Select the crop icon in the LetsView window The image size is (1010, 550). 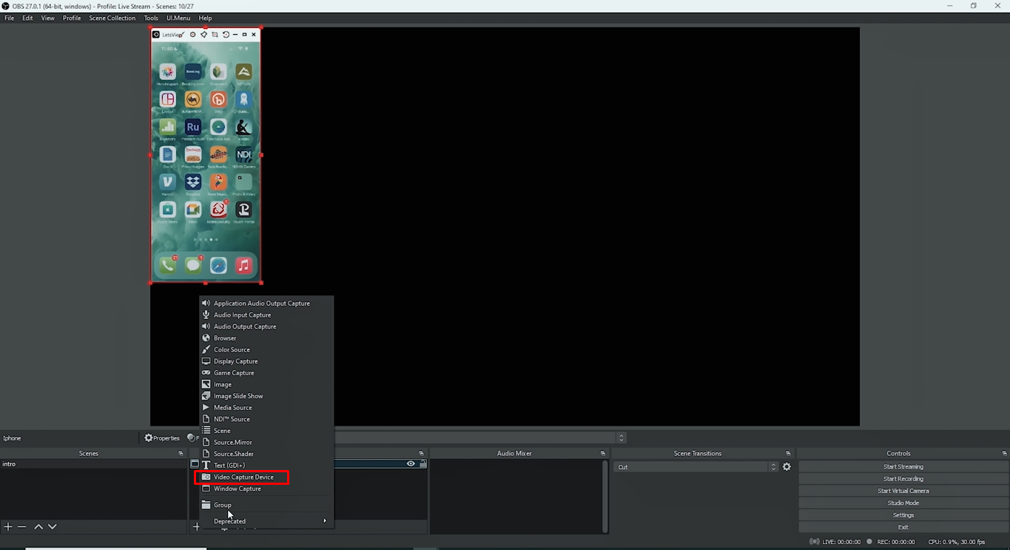(215, 34)
